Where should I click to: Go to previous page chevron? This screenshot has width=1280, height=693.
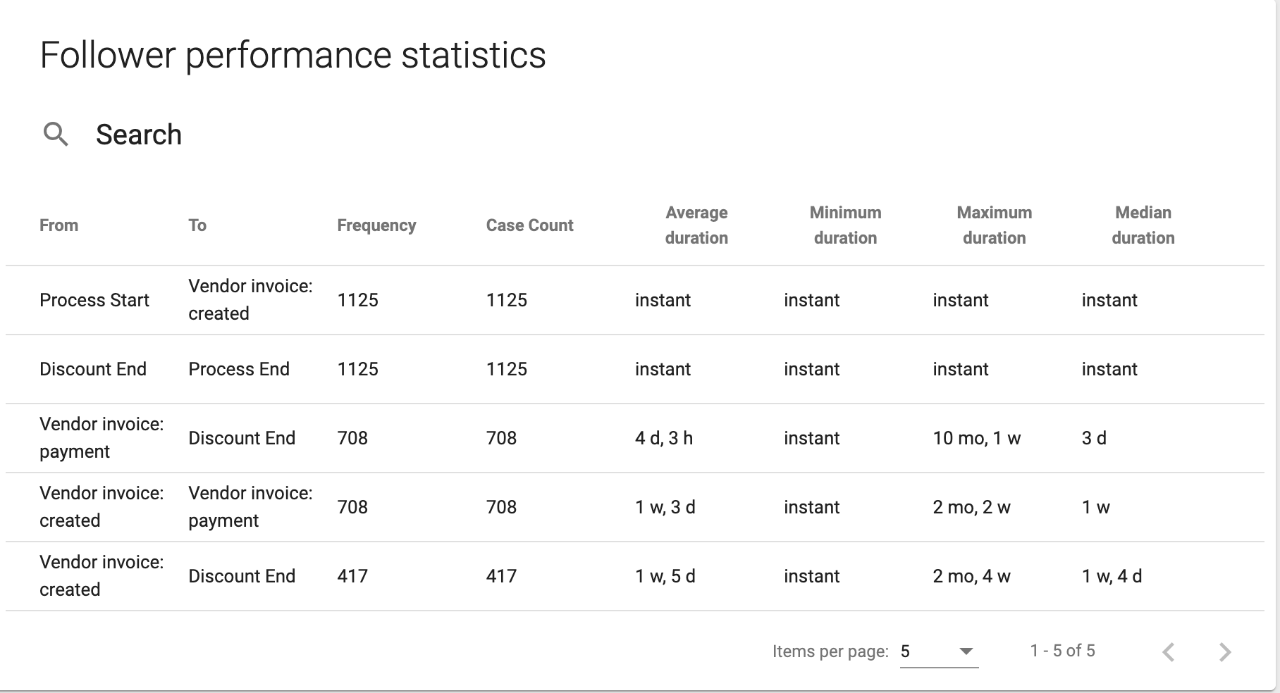pyautogui.click(x=1168, y=651)
